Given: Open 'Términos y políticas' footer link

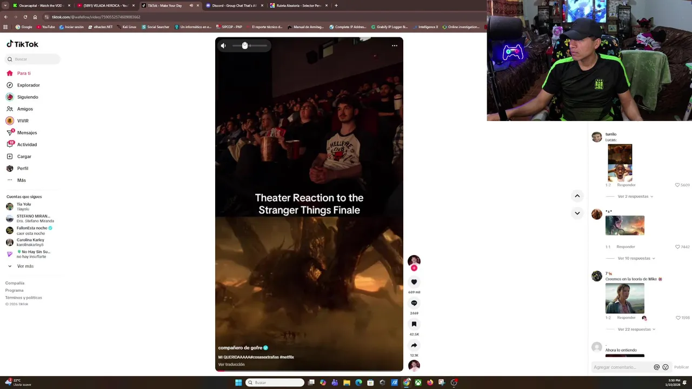Looking at the screenshot, I should point(23,298).
